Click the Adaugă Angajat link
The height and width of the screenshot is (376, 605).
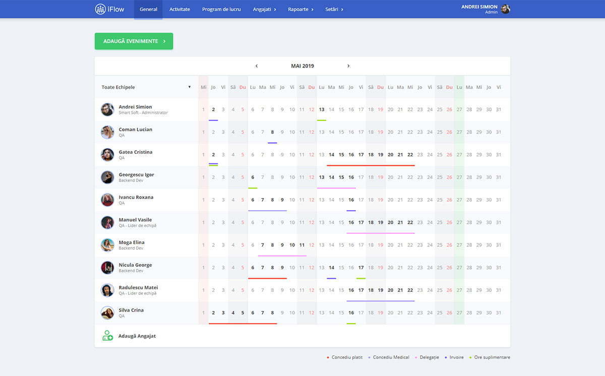tap(137, 336)
